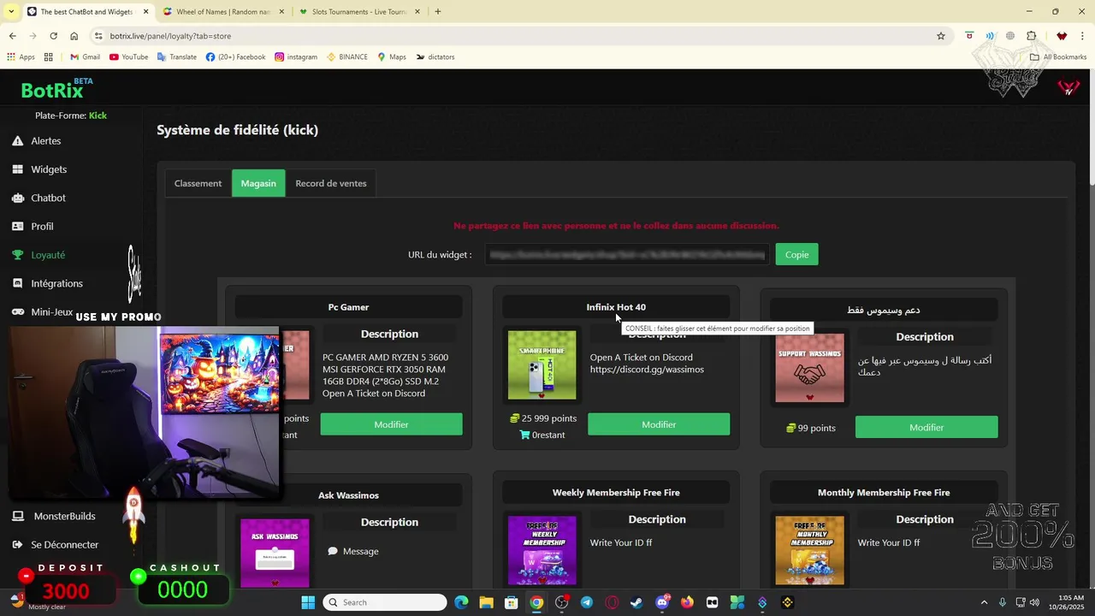
Task: Bookmark this page with the star icon
Action: [941, 36]
